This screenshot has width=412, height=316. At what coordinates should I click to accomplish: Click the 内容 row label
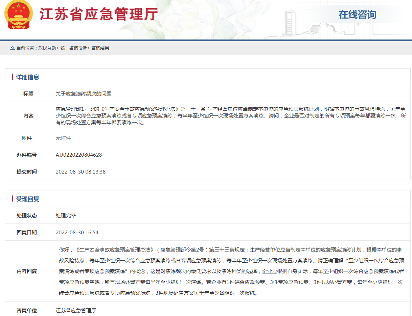click(28, 116)
